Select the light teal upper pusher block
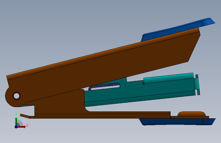Image resolution: width=221 pixels, height=143 pixels. point(168,78)
